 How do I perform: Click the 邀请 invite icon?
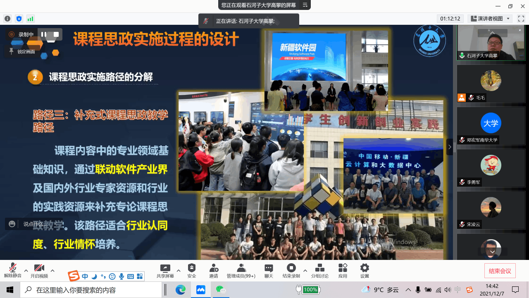214,268
